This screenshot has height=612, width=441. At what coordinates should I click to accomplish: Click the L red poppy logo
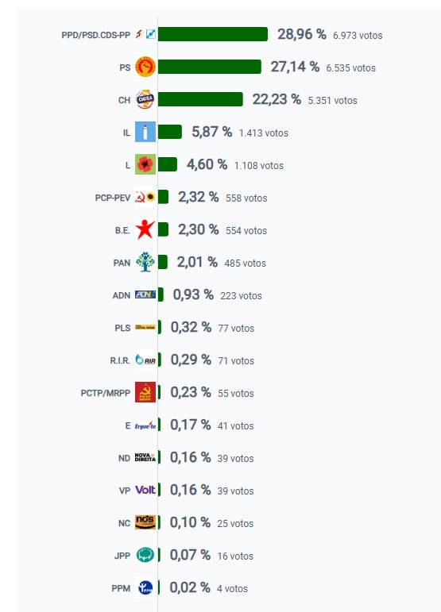[x=145, y=164]
